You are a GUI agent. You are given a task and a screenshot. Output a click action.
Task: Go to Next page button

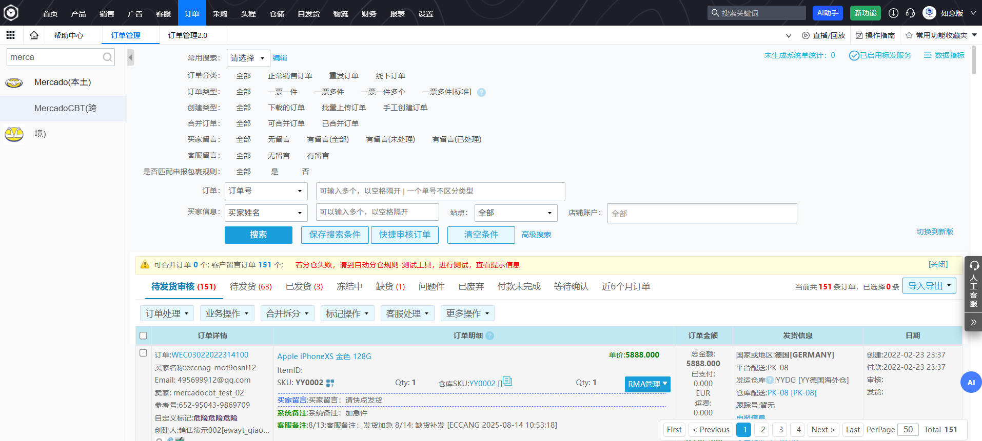(x=823, y=430)
